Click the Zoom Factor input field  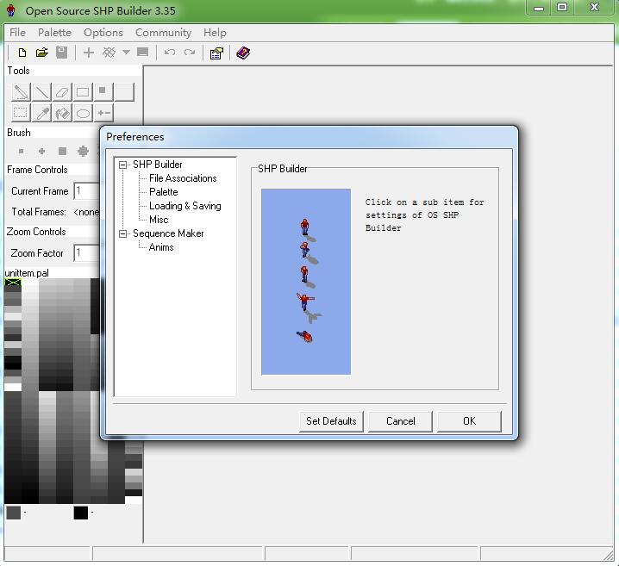[x=87, y=252]
